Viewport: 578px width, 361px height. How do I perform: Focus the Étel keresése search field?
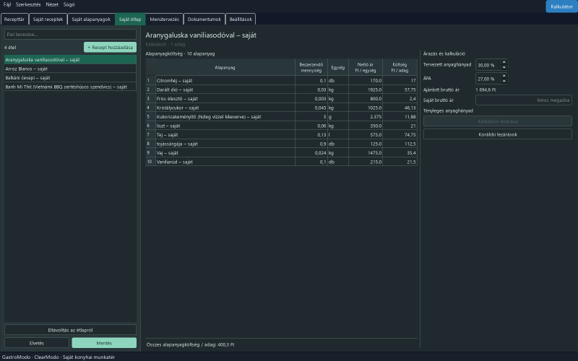[70, 34]
